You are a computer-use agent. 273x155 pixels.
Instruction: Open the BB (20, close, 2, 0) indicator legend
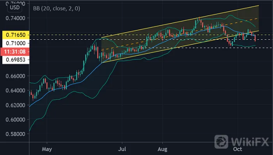click(57, 9)
